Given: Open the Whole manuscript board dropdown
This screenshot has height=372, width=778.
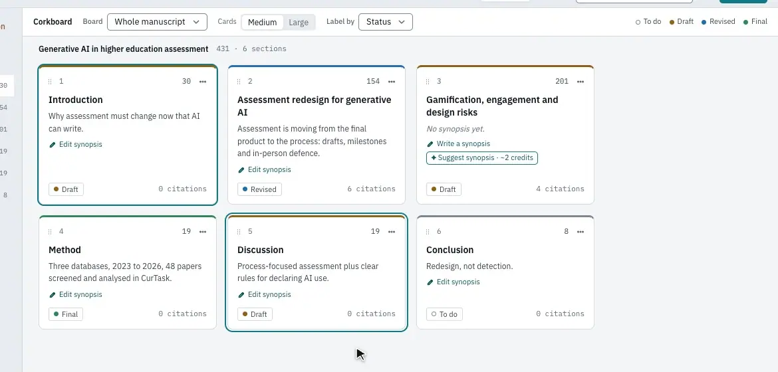Looking at the screenshot, I should [x=158, y=22].
